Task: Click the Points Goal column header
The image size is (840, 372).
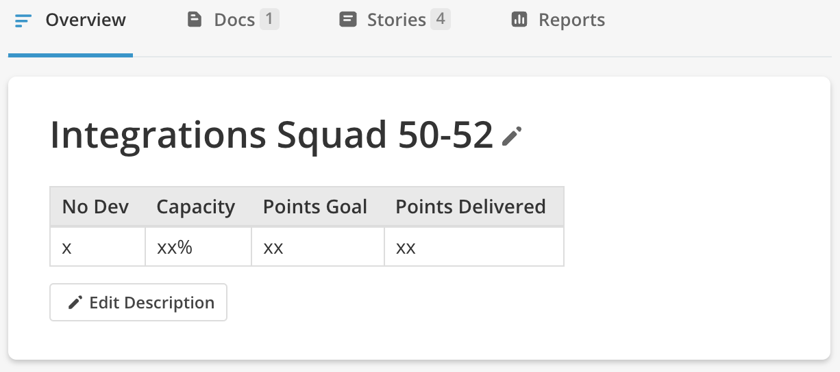Action: [314, 207]
